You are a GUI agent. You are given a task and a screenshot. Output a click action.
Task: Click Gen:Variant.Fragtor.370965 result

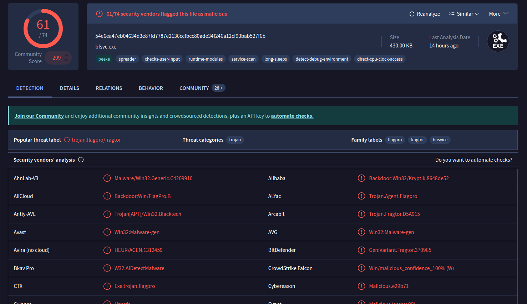(400, 250)
